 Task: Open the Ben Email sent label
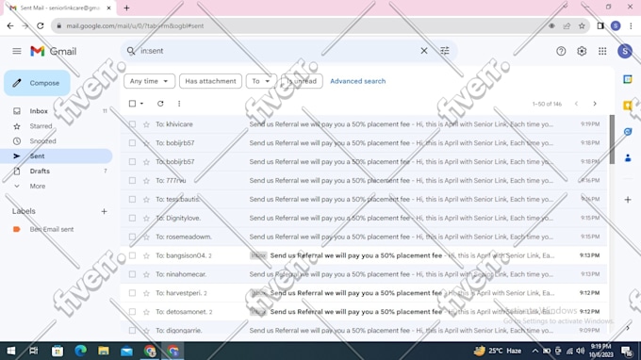tap(52, 229)
